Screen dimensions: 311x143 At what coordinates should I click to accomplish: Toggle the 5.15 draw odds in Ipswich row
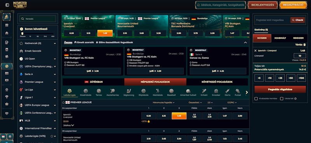tap(164, 116)
